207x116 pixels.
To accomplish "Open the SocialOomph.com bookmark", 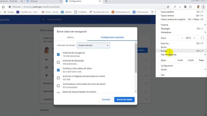I will 99,12.
